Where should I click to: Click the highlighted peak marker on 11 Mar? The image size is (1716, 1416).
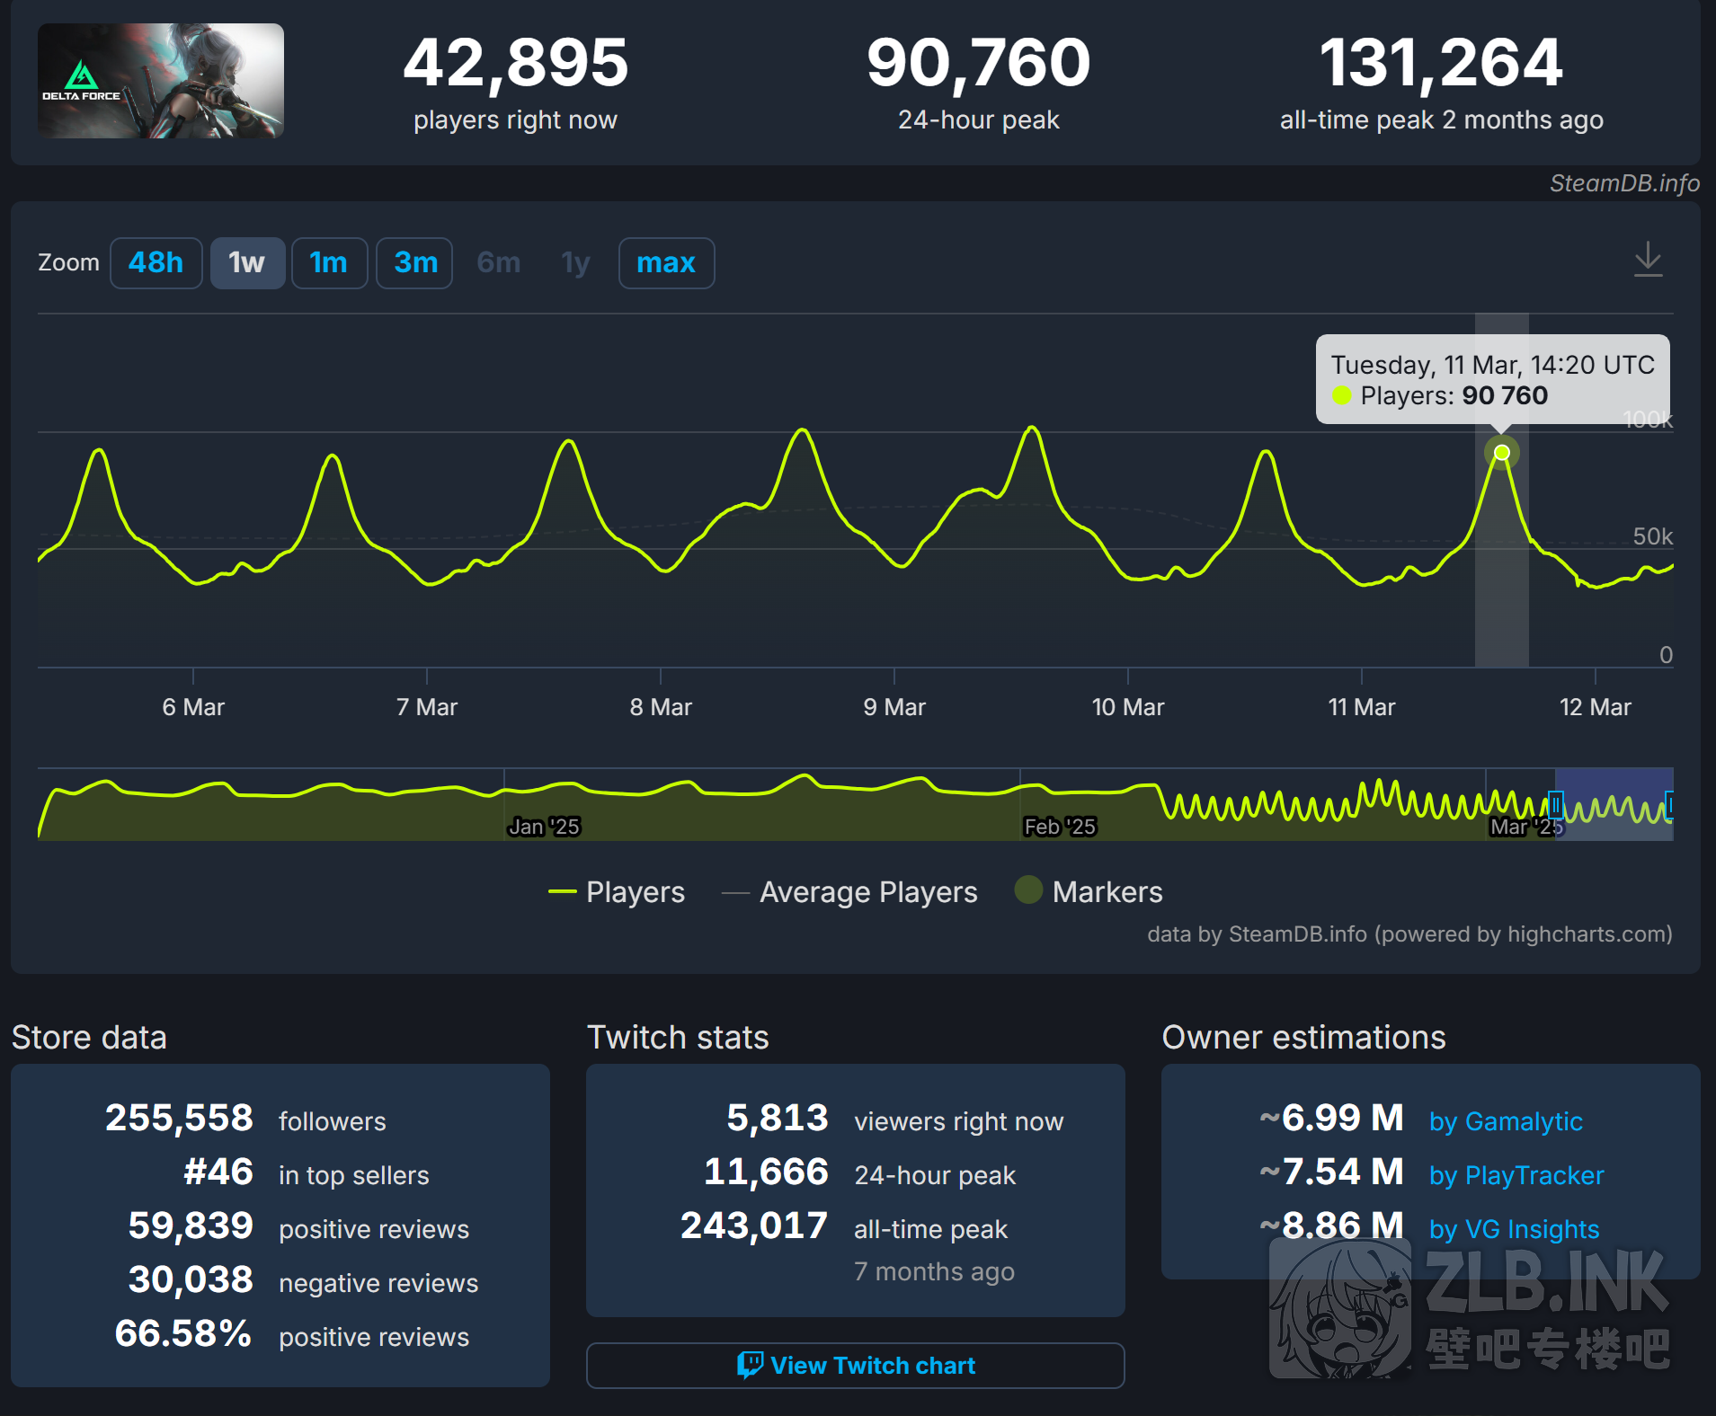1501,452
